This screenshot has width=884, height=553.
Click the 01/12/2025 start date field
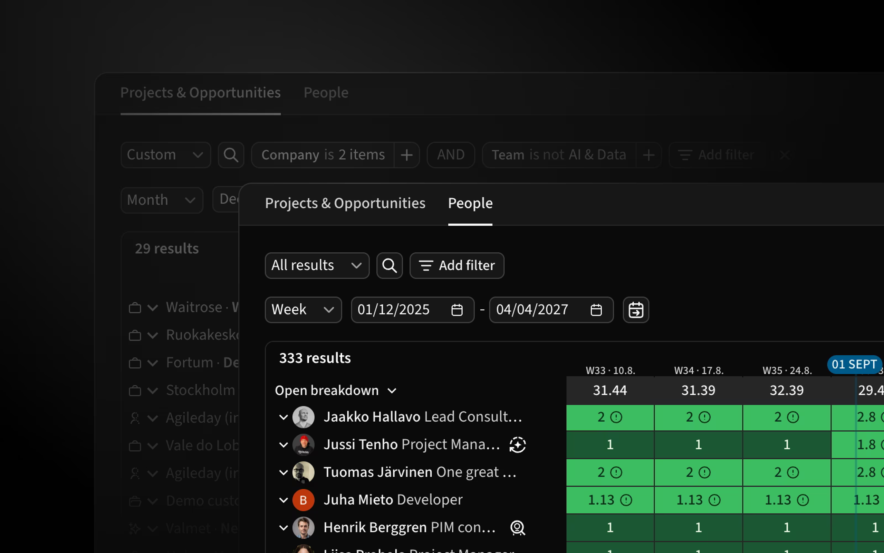[413, 310]
